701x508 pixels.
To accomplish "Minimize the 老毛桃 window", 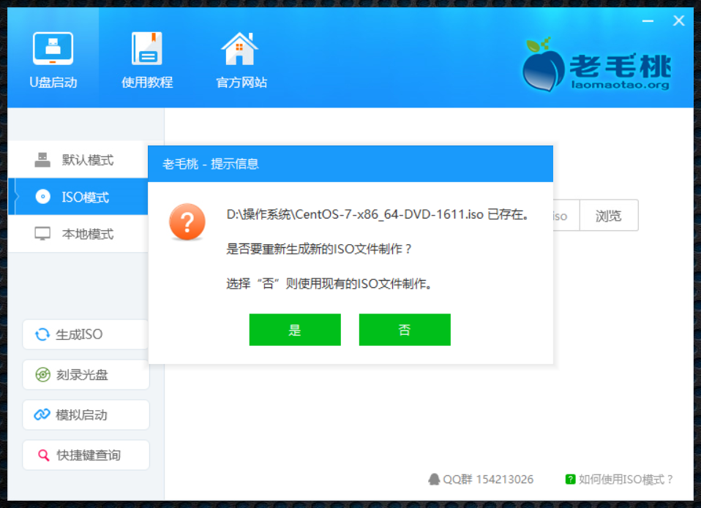I will click(648, 21).
